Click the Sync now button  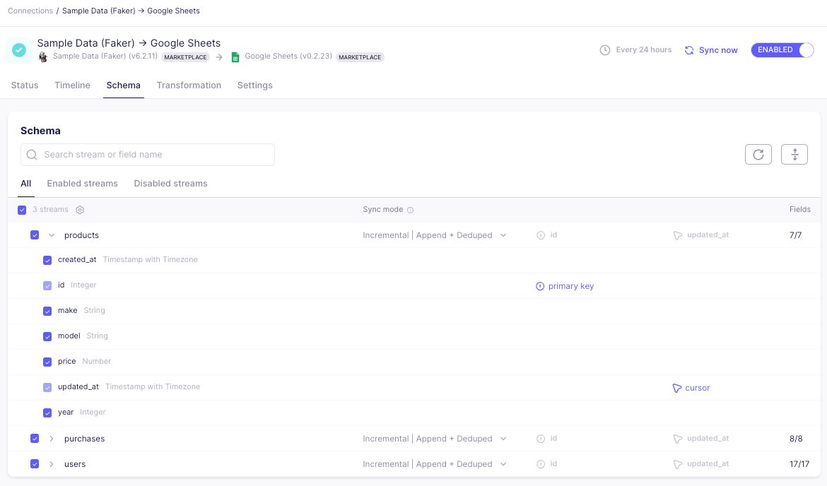tap(711, 50)
